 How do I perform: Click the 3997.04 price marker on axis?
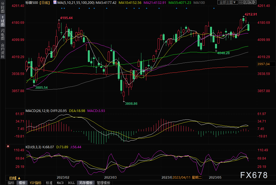point(263,64)
